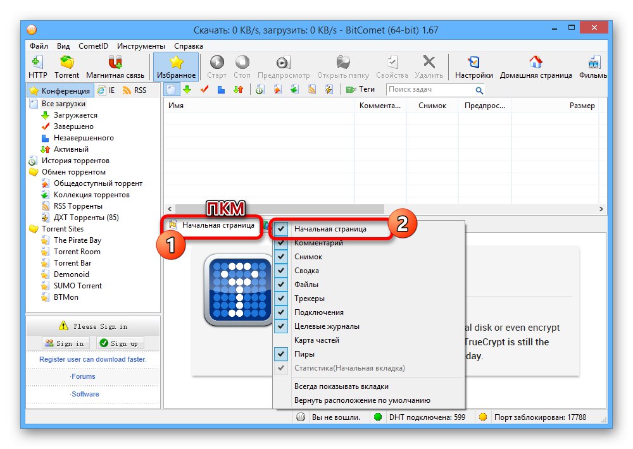633x449 pixels.
Task: Enable Карта частей in the context menu
Action: tap(368, 340)
